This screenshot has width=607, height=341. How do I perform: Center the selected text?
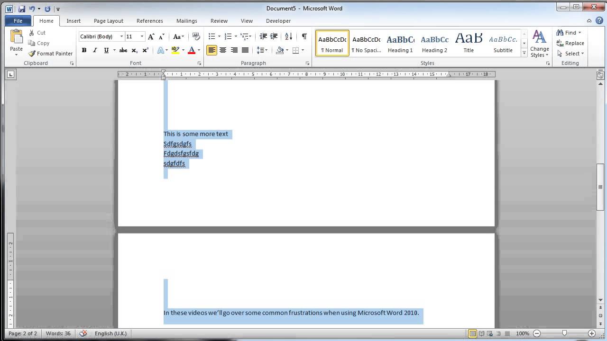point(223,50)
